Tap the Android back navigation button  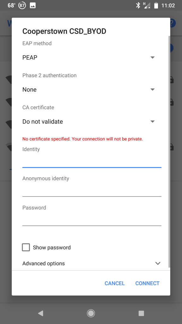pyautogui.click(x=41, y=313)
